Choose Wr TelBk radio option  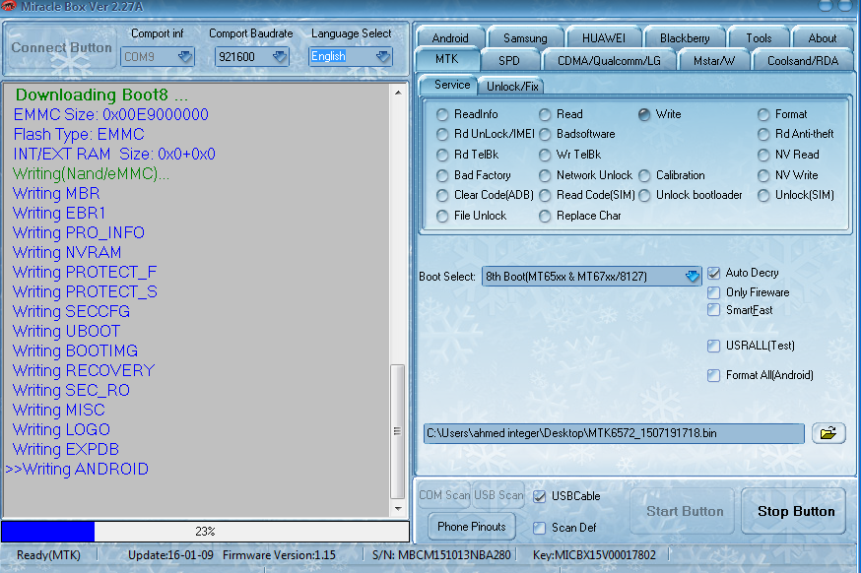click(x=545, y=156)
